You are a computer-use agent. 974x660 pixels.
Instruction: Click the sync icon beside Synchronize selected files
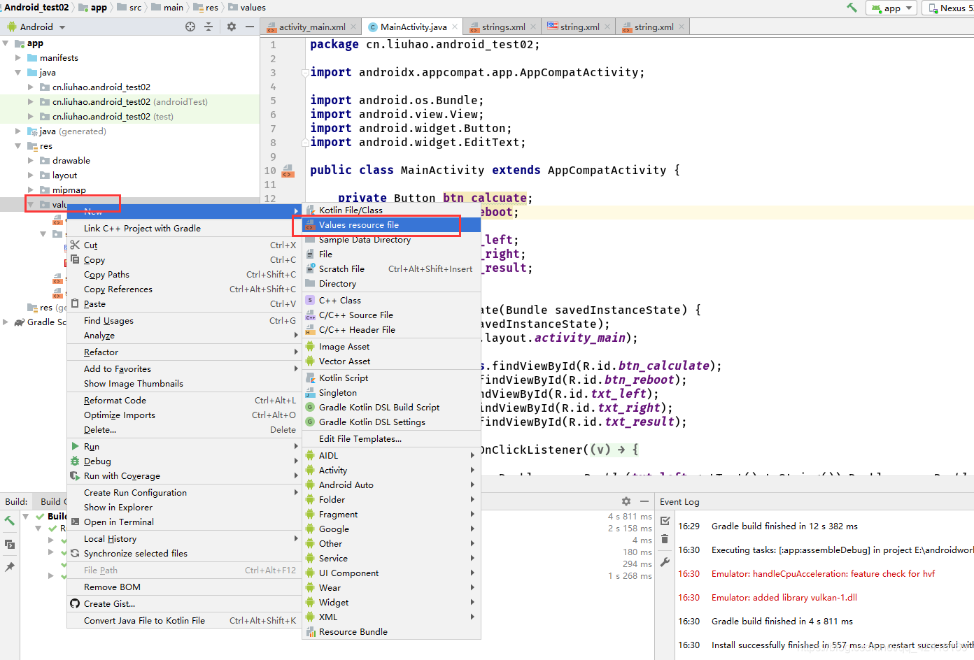pos(75,553)
